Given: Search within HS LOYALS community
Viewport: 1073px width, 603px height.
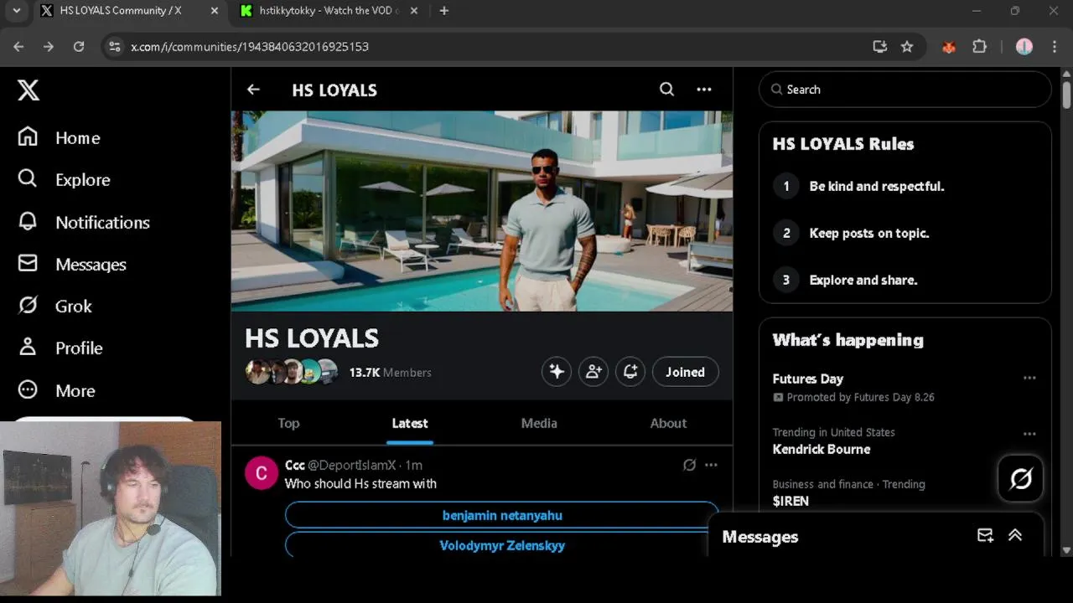Looking at the screenshot, I should (x=666, y=90).
